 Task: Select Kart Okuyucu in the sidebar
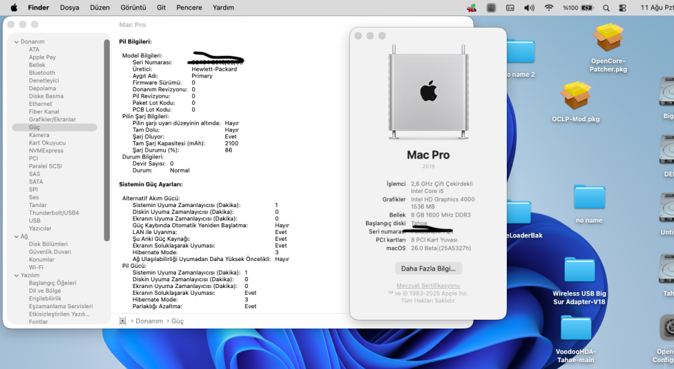pos(47,143)
